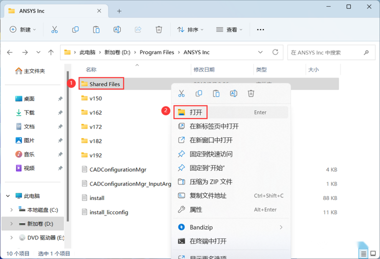The image size is (380, 259).
Task: Open 文档 in the sidebar
Action: (25, 126)
